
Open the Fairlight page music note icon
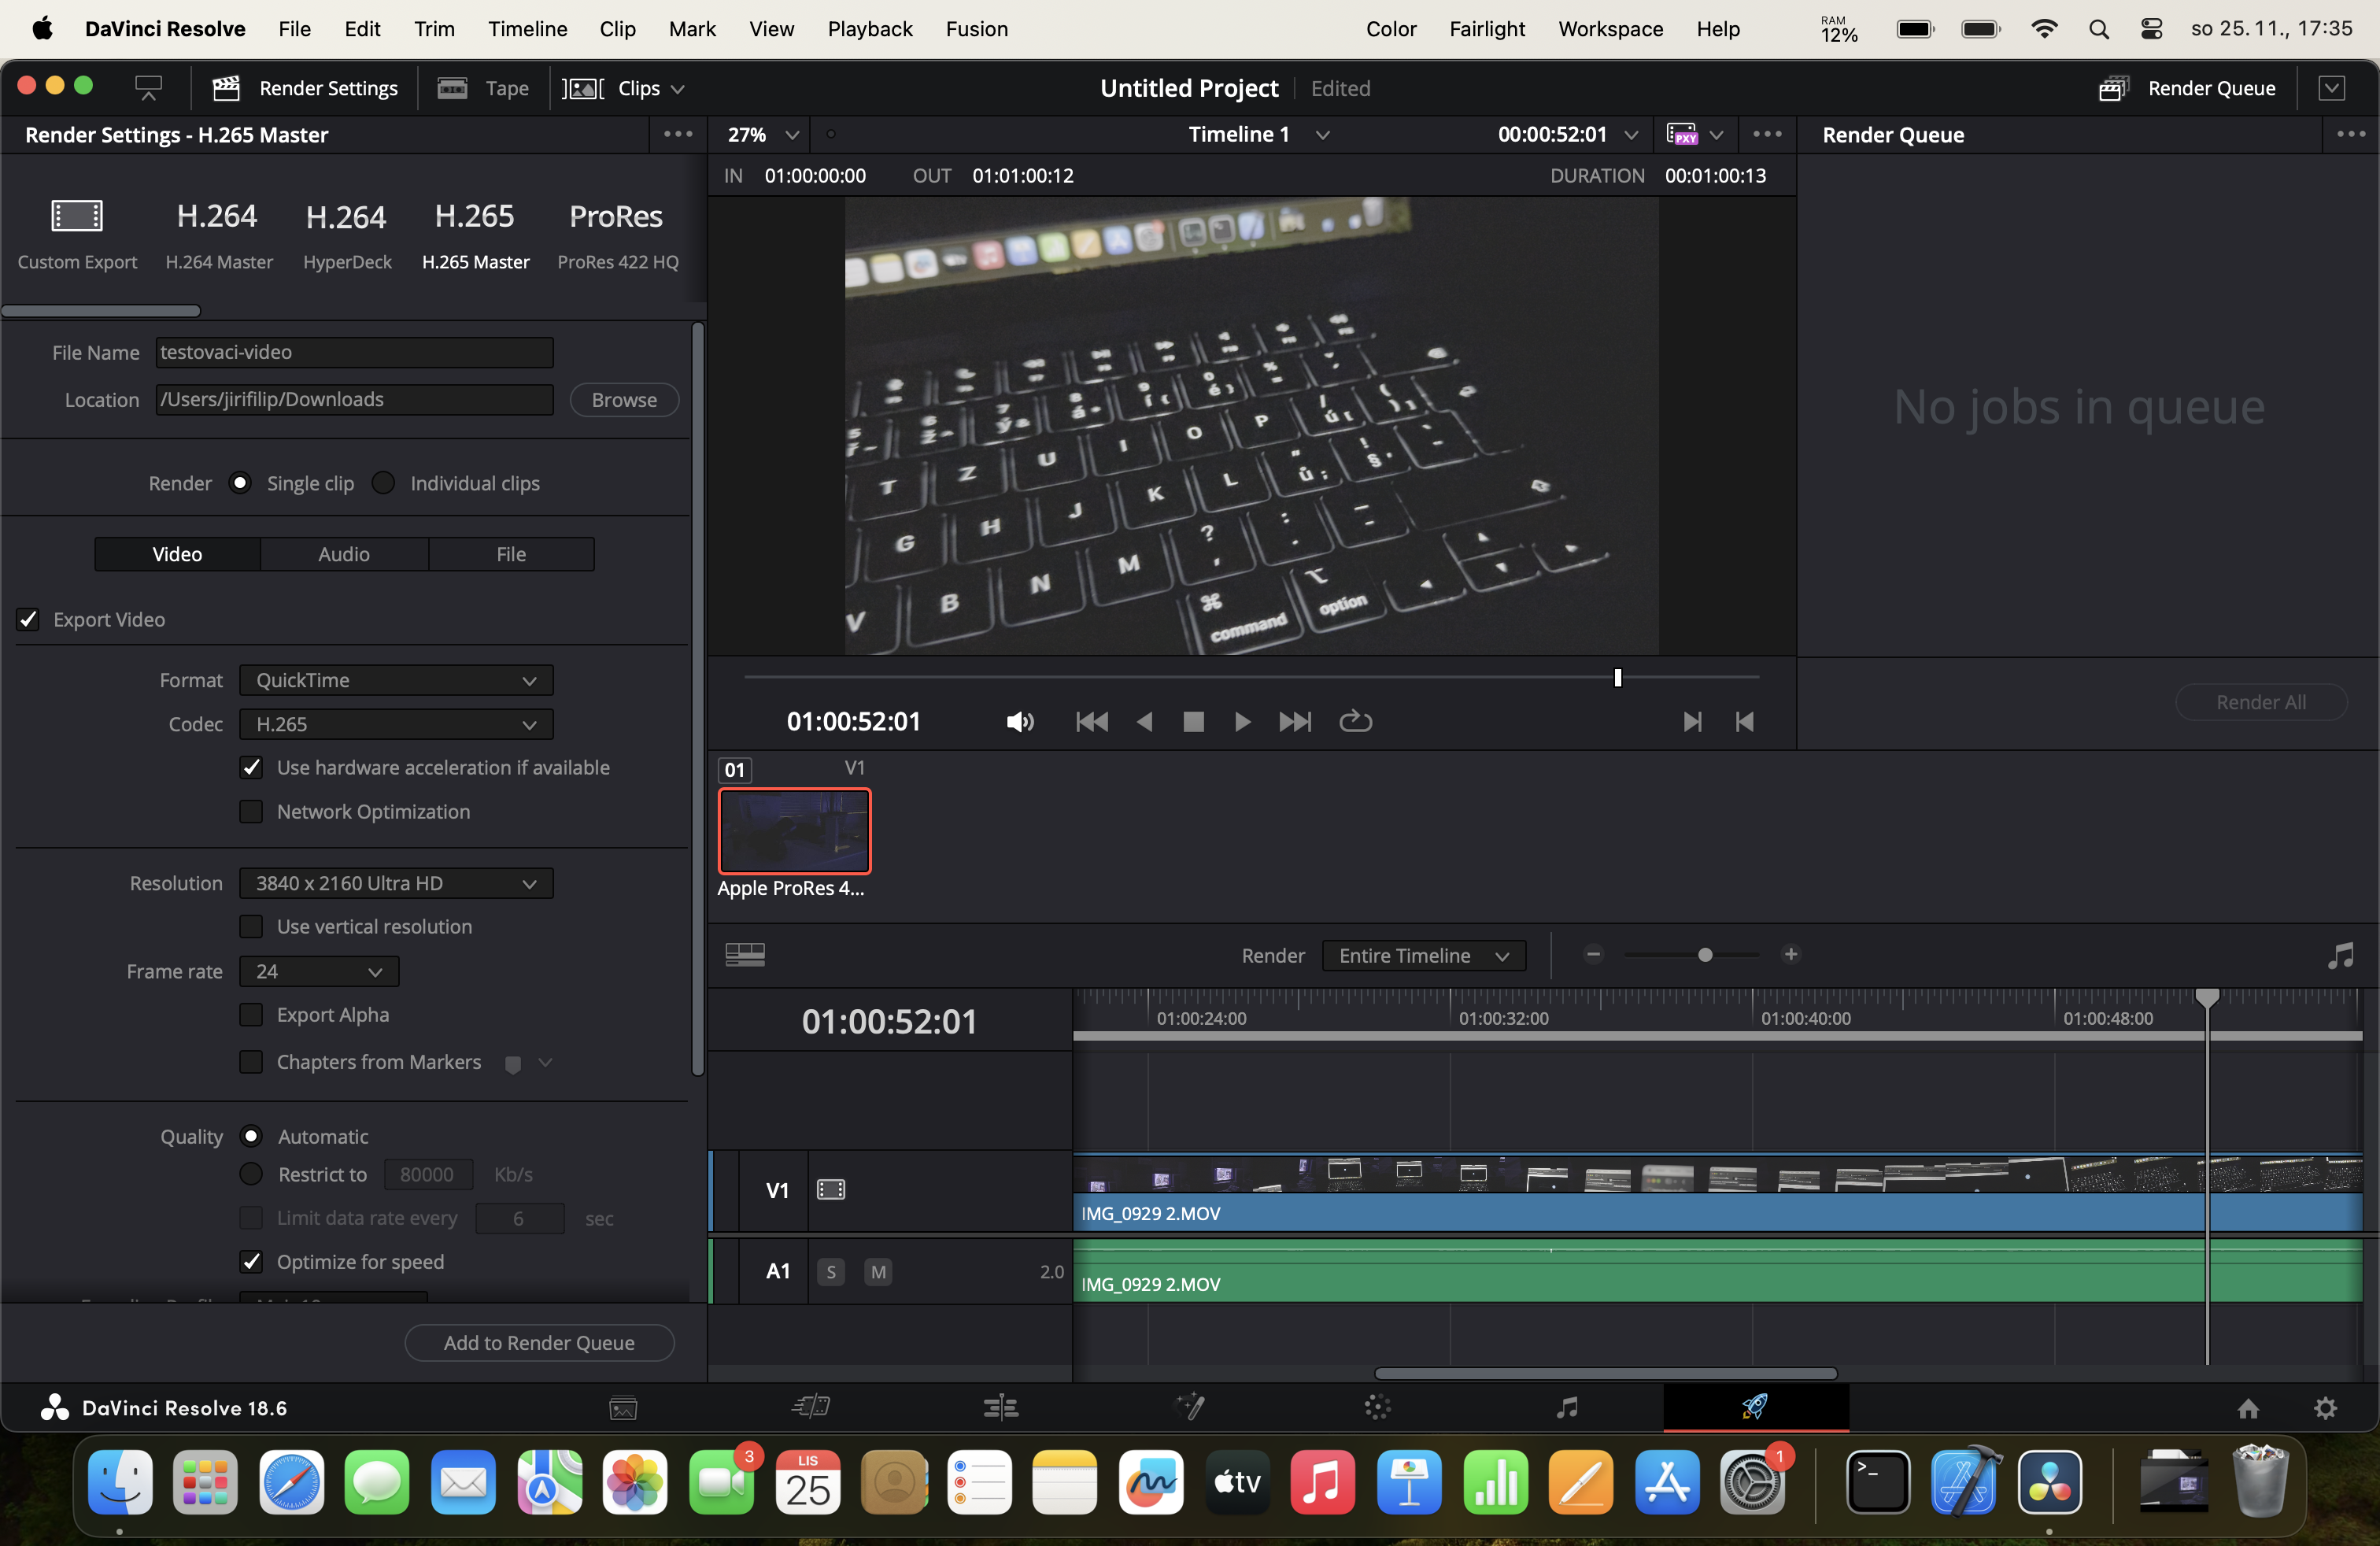(1567, 1408)
